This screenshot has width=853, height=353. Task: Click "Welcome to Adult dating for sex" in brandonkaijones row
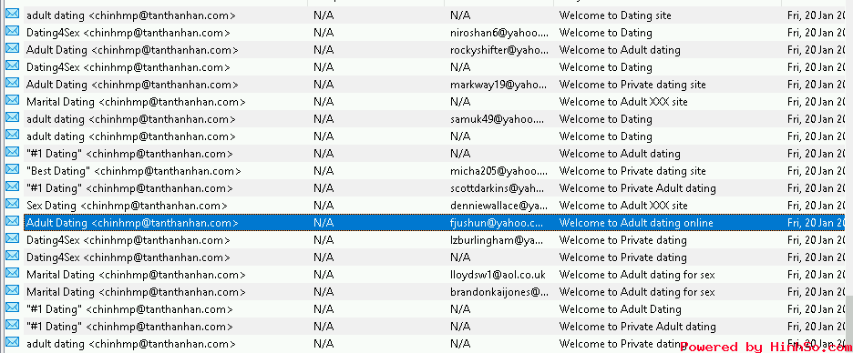coord(637,292)
